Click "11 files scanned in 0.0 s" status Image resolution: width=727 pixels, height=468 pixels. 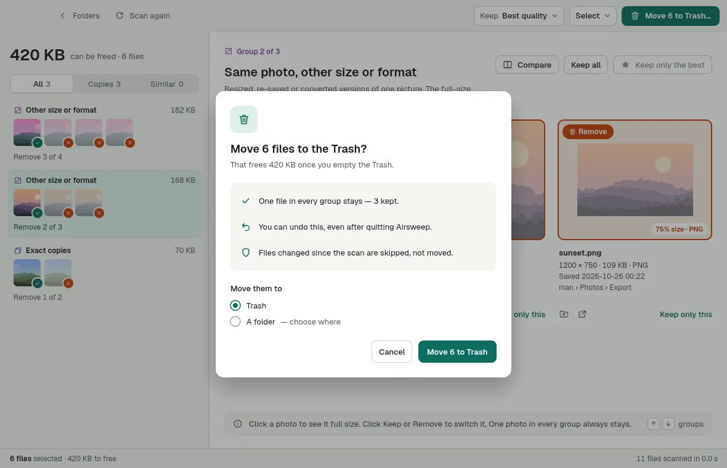coord(677,459)
